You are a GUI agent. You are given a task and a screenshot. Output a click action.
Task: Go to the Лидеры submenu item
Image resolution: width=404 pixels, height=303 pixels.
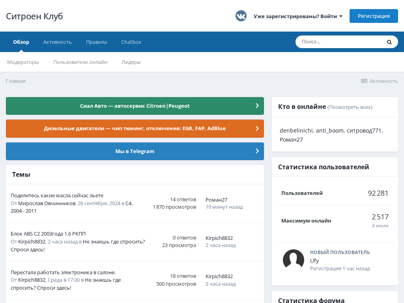point(131,62)
